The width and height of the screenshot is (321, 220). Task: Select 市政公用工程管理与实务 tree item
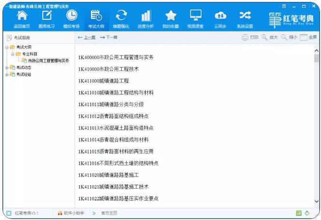(x=45, y=61)
